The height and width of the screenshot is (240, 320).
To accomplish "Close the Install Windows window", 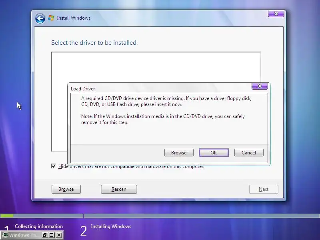I will 276,14.
